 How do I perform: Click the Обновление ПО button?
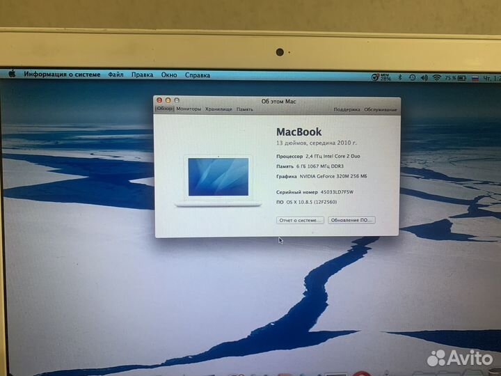click(351, 220)
